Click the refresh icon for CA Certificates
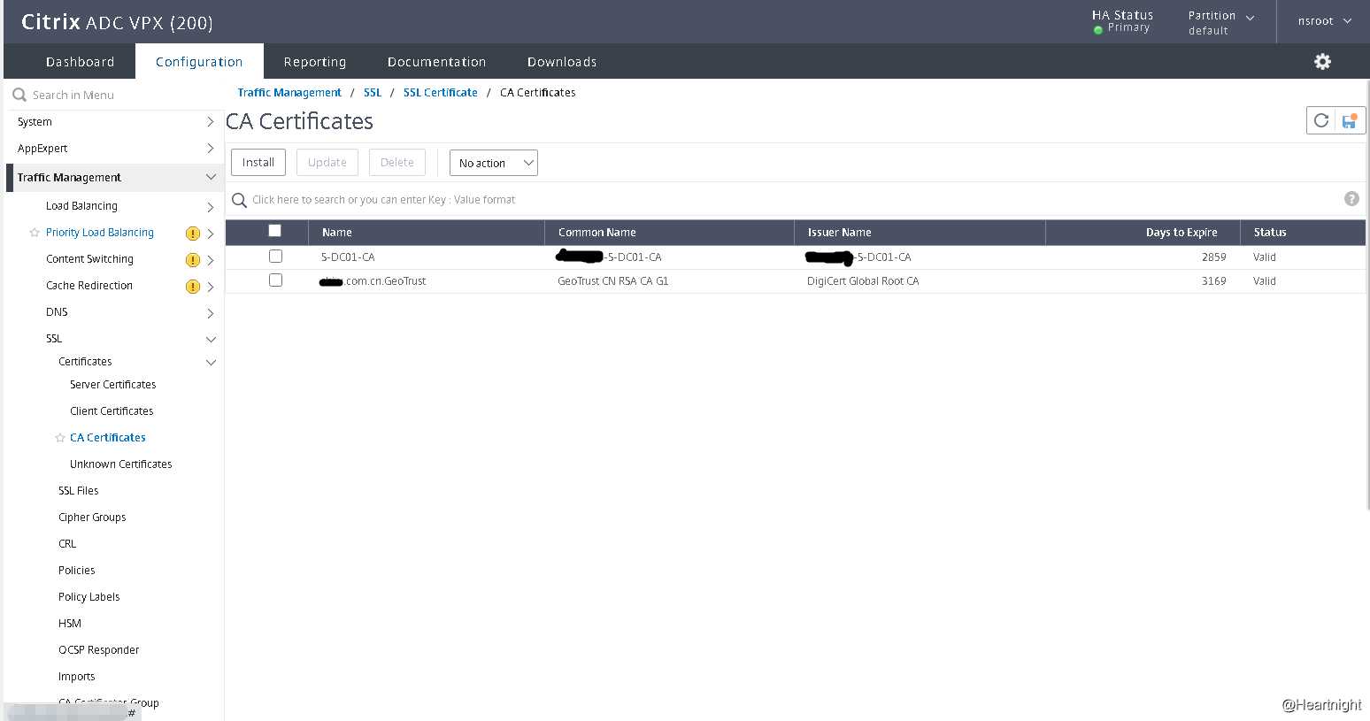This screenshot has width=1370, height=721. 1321,120
